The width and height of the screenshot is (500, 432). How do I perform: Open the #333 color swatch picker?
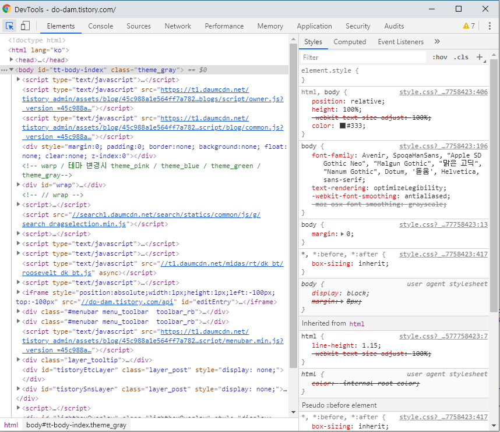pyautogui.click(x=343, y=126)
